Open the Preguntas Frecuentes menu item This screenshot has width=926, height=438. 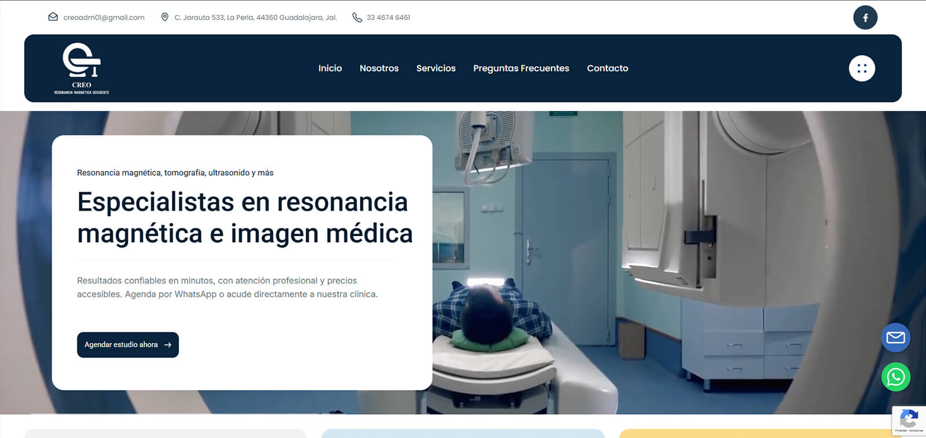(521, 68)
